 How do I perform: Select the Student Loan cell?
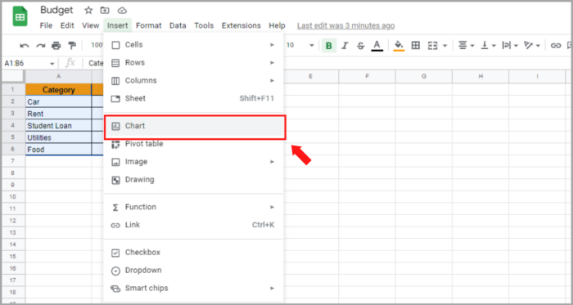pos(58,126)
